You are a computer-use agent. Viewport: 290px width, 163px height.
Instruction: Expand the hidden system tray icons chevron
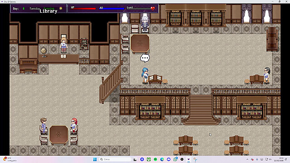[247, 159]
